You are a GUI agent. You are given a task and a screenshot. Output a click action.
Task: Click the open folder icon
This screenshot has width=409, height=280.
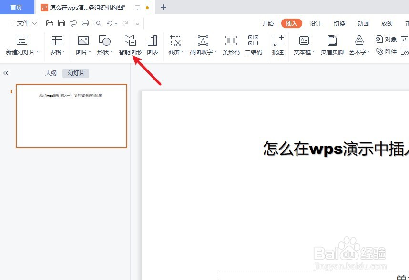click(x=50, y=23)
